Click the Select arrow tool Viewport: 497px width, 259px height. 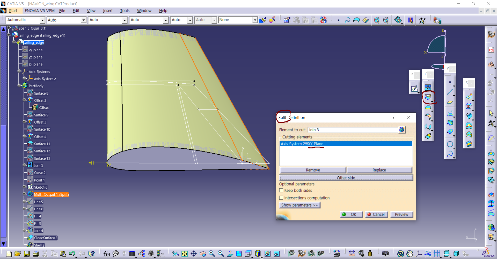click(491, 113)
